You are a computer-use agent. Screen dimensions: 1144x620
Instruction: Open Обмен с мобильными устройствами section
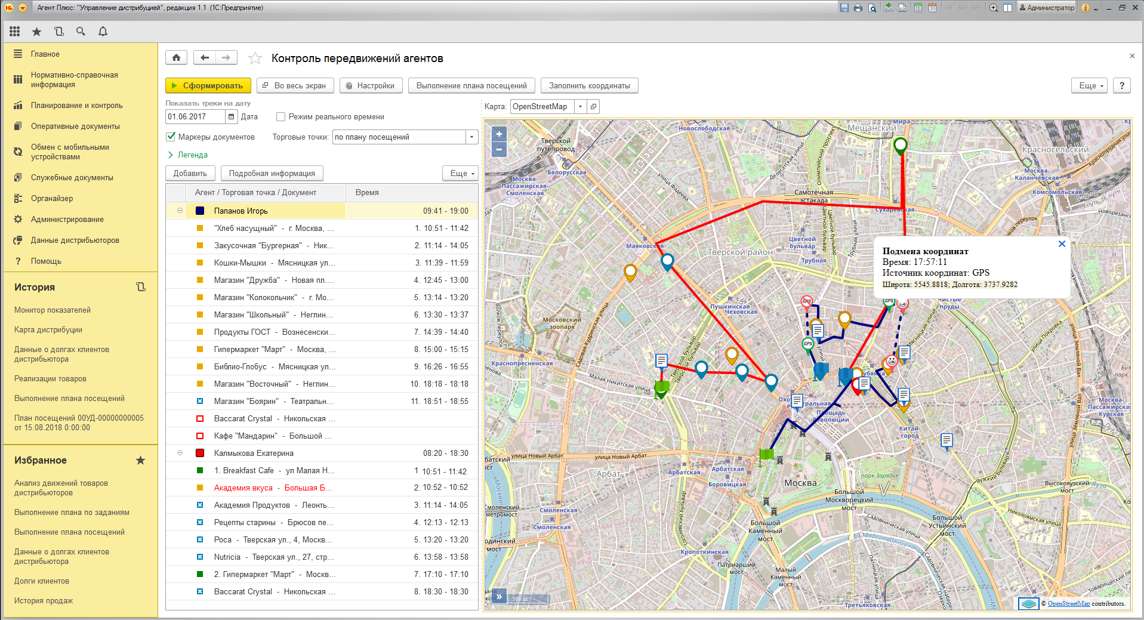click(x=70, y=152)
